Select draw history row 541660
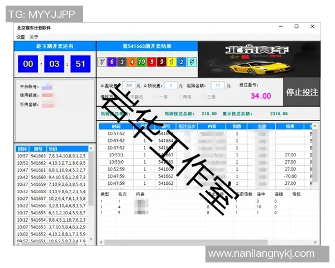Viewport: 335px width, 268px height. [52, 177]
